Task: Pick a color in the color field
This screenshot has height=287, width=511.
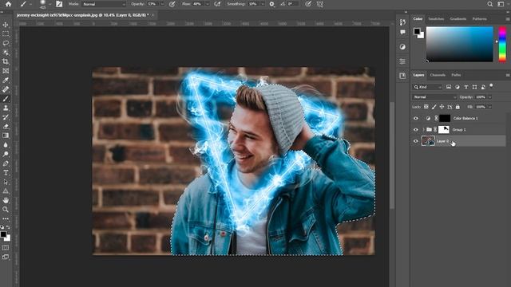Action: point(460,45)
